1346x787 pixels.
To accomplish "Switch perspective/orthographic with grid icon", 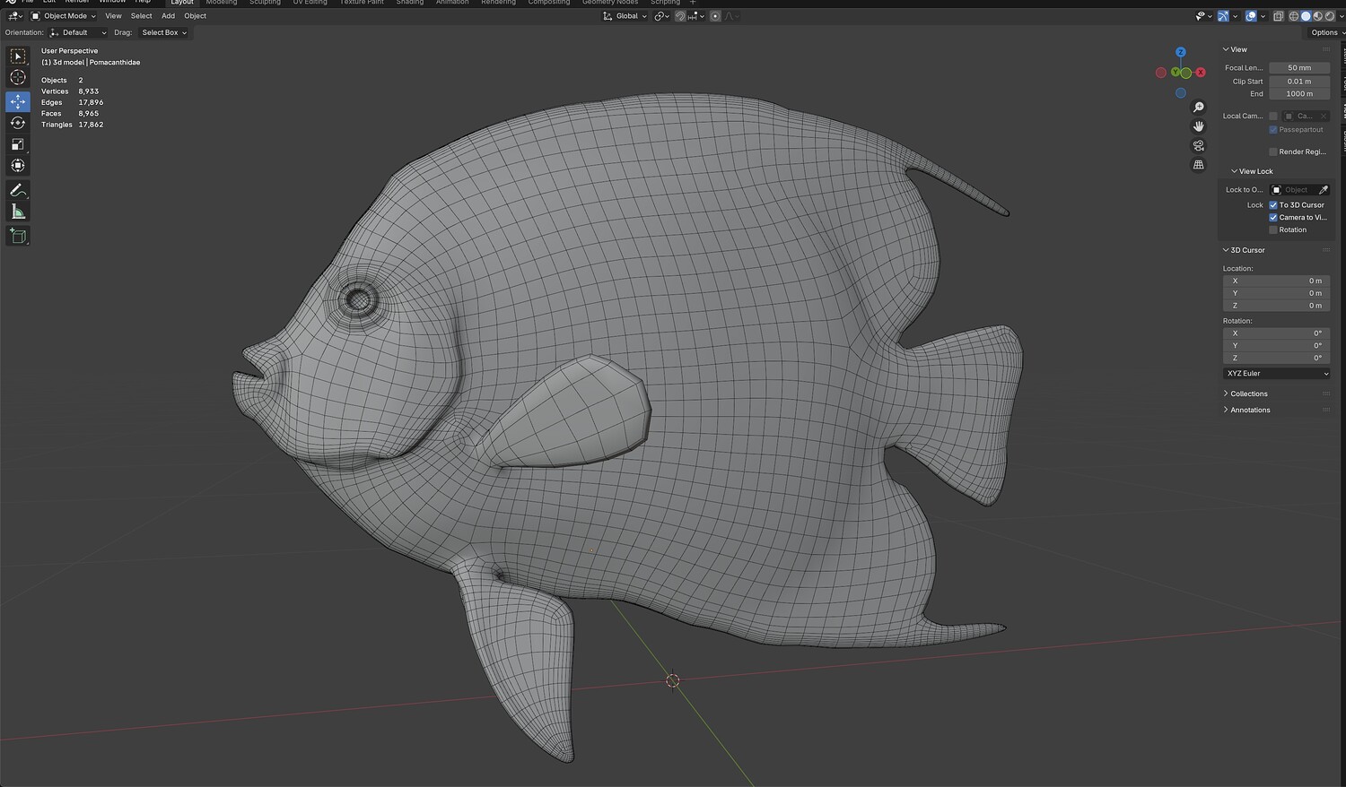I will click(1198, 165).
